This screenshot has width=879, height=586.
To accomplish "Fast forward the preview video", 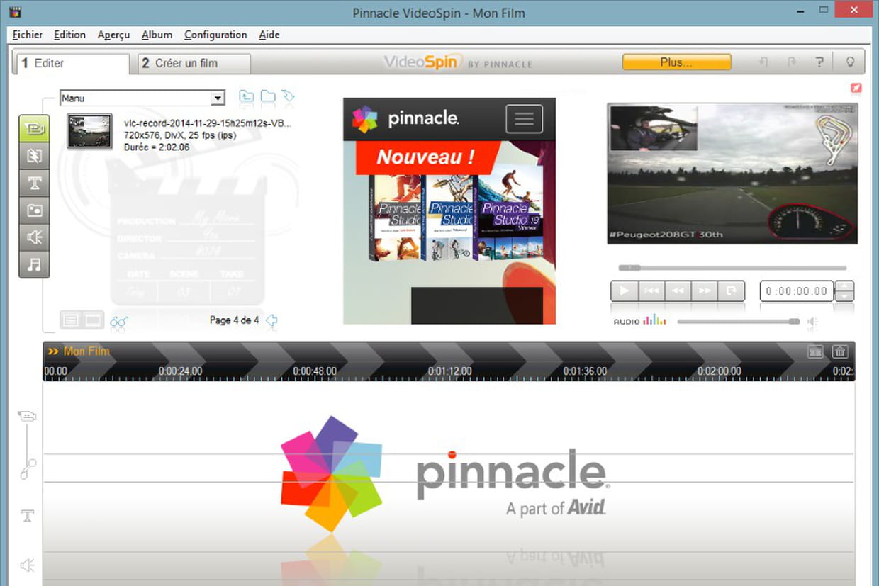I will coord(705,291).
